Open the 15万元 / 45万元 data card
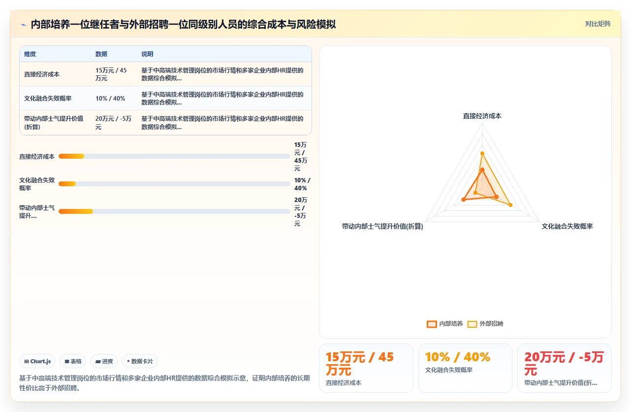 point(366,368)
